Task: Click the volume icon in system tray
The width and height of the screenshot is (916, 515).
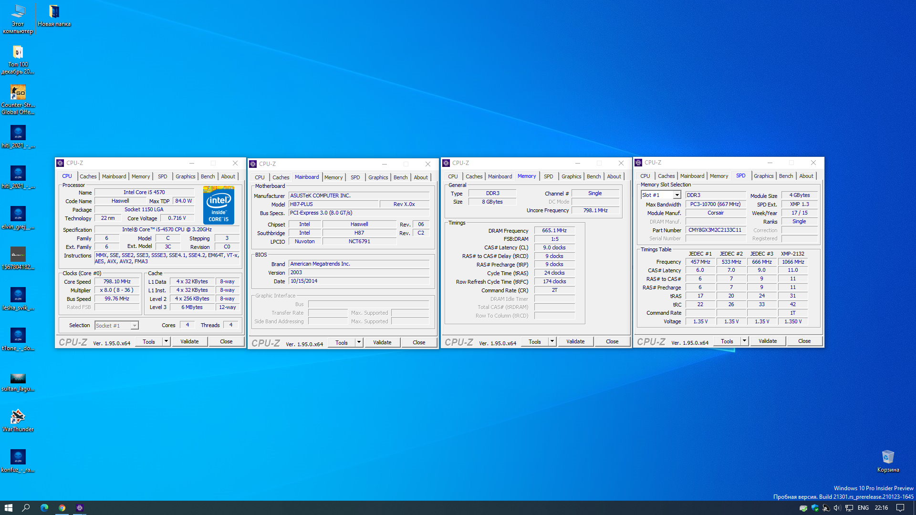Action: pos(837,508)
